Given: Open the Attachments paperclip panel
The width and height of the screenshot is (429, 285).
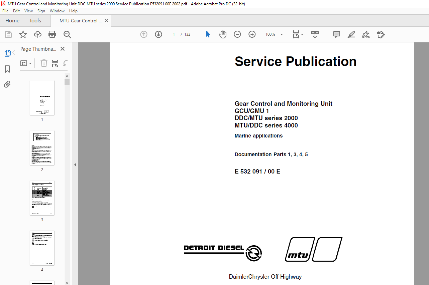Looking at the screenshot, I should point(7,84).
